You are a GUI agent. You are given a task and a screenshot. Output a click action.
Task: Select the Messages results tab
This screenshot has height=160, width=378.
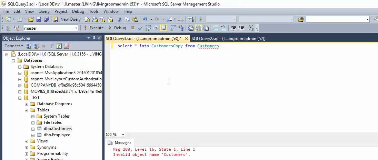tap(120, 143)
